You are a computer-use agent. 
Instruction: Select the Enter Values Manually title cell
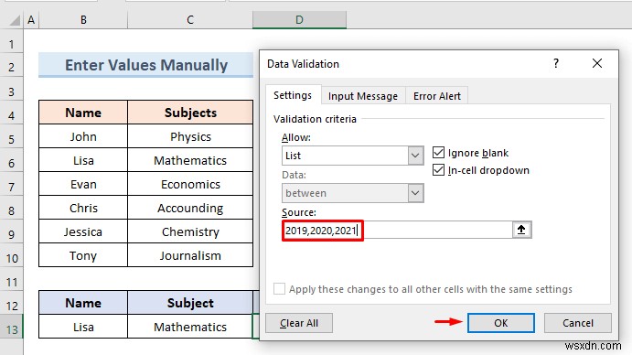(x=146, y=65)
